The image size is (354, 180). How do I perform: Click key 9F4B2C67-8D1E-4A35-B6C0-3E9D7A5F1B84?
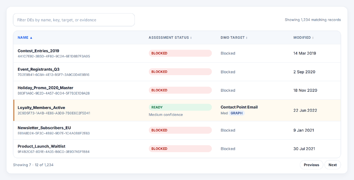coord(54,152)
